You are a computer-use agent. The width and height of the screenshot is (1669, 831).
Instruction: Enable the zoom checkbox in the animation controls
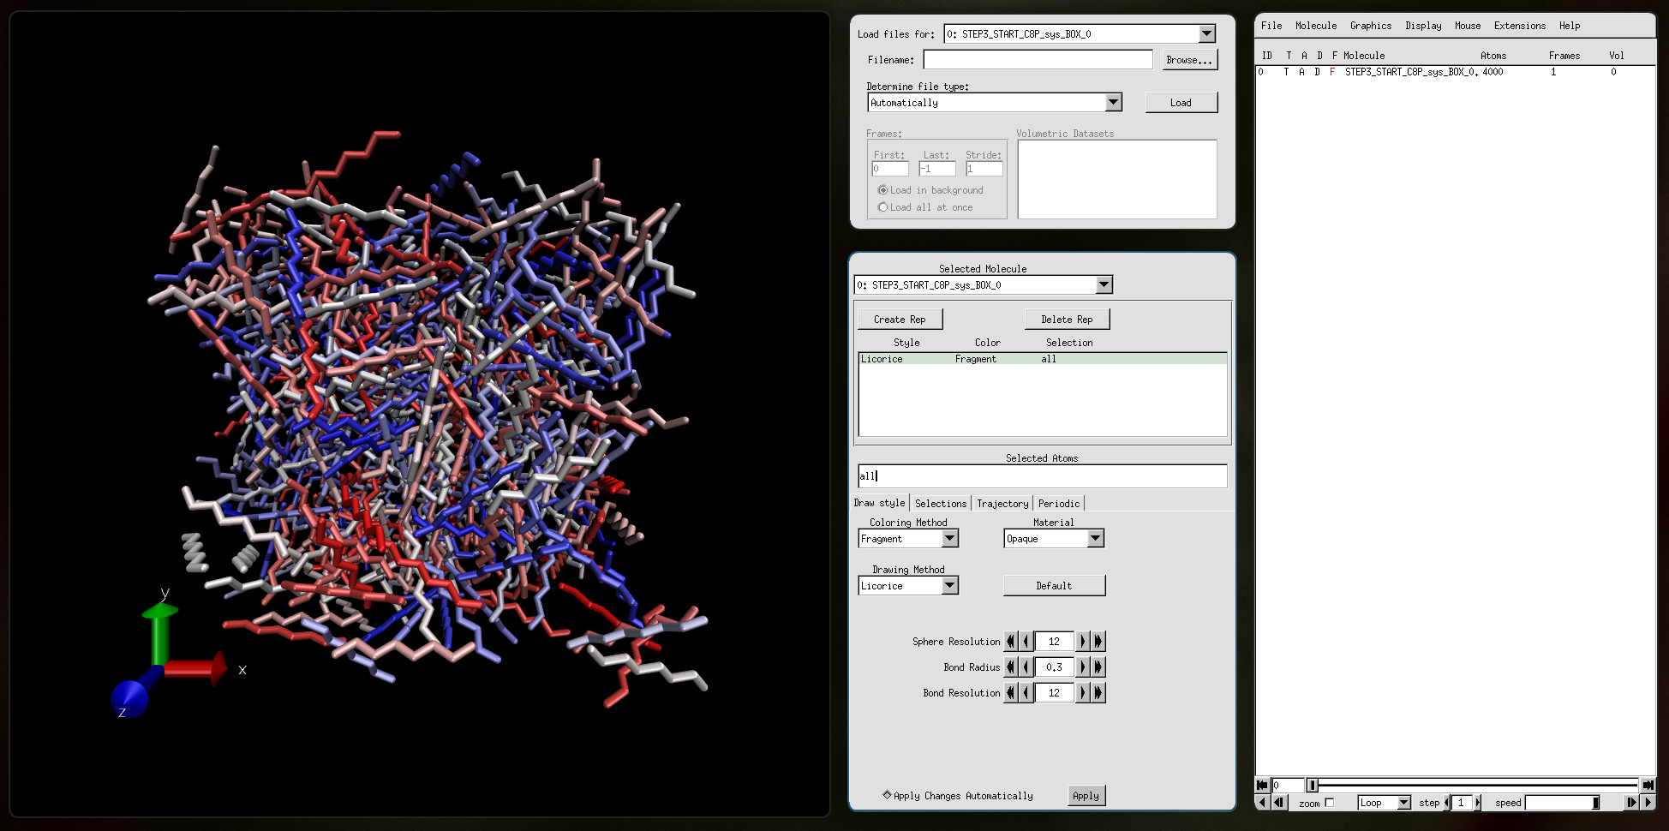click(x=1329, y=803)
